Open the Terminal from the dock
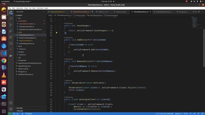Image resolution: width=205 pixels, height=115 pixels. coord(4,104)
